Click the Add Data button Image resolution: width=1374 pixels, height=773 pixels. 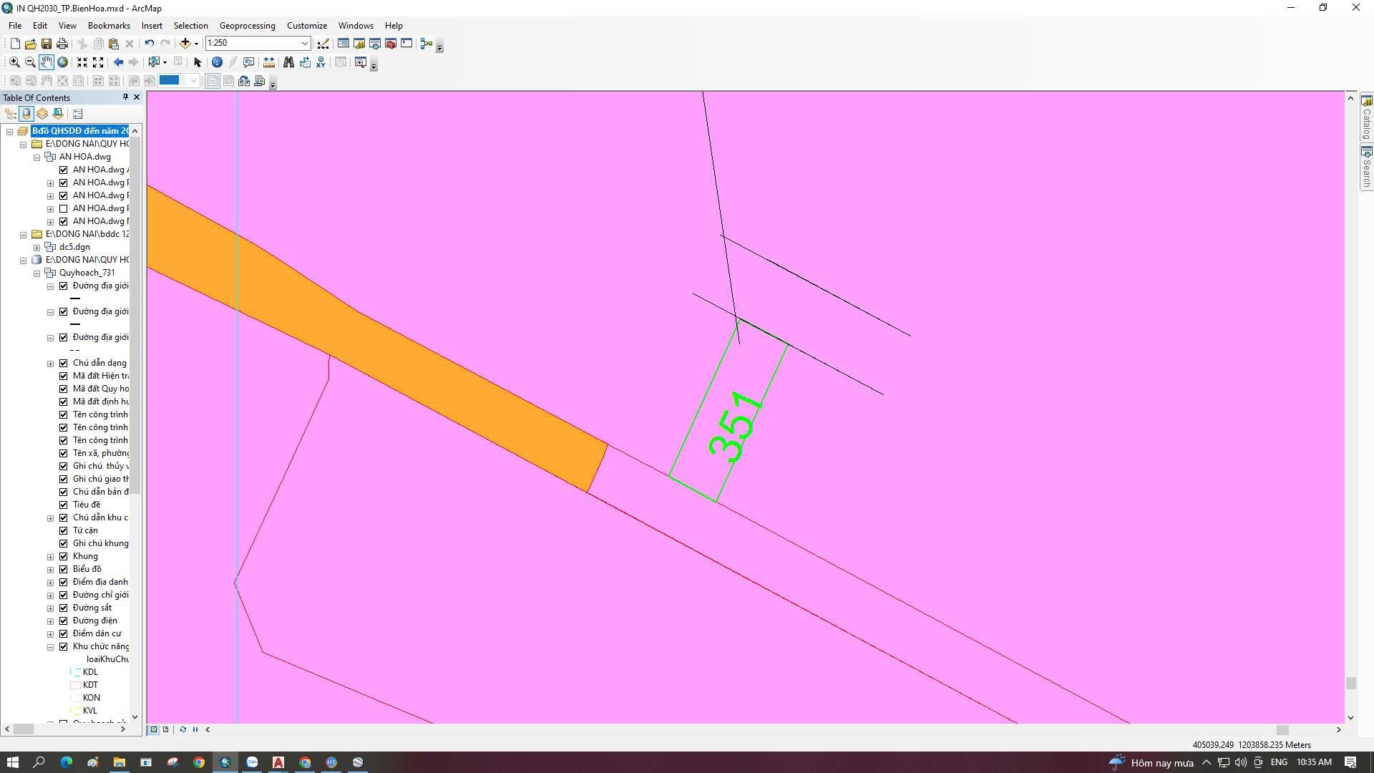185,44
